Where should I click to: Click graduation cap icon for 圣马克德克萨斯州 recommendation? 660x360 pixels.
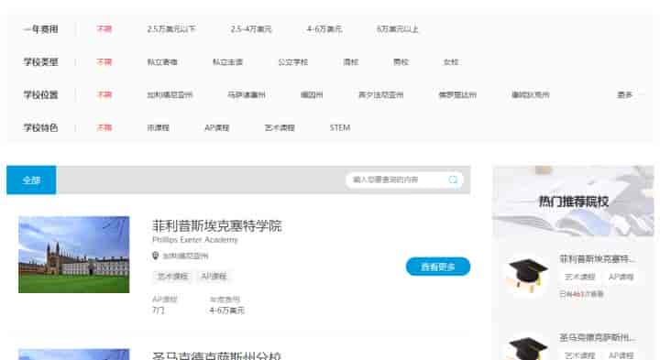[527, 348]
